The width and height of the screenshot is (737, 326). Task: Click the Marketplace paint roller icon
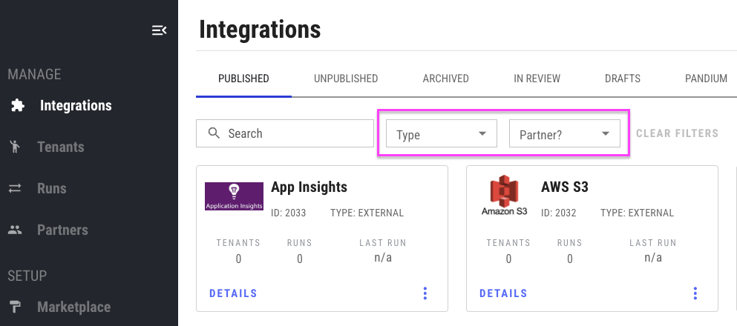[16, 307]
